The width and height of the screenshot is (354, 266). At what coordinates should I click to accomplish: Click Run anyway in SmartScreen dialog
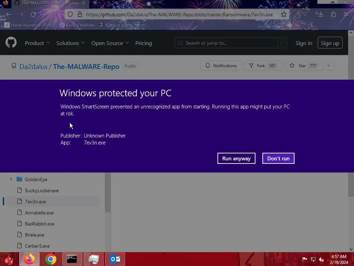point(236,158)
